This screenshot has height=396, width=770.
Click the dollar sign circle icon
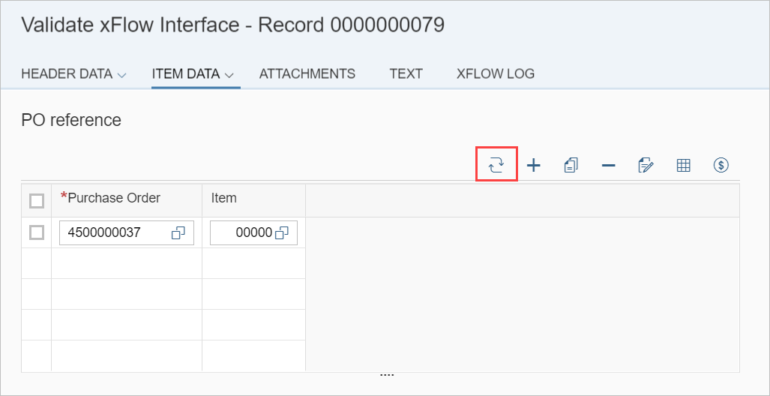tap(721, 166)
